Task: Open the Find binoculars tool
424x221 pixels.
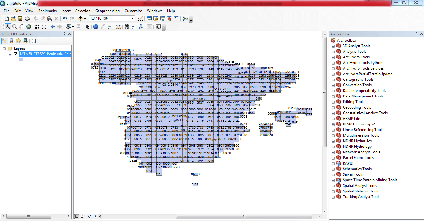Action: click(127, 27)
